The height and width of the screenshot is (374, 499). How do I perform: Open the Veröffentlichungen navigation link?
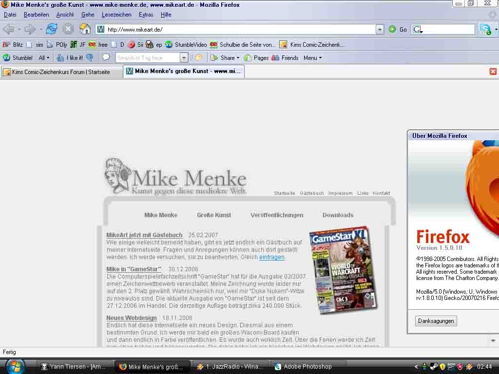tap(277, 215)
